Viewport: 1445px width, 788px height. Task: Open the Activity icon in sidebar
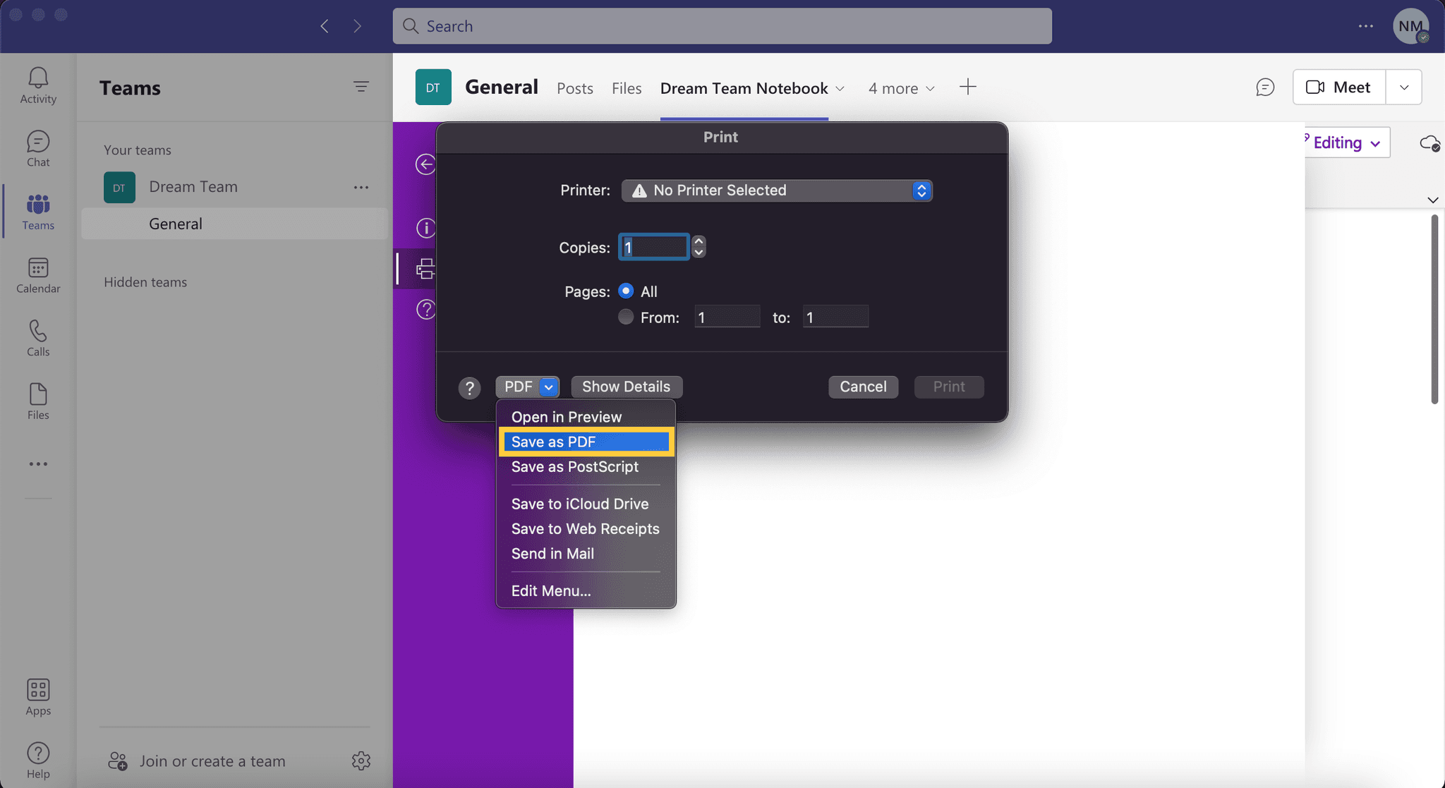point(38,85)
